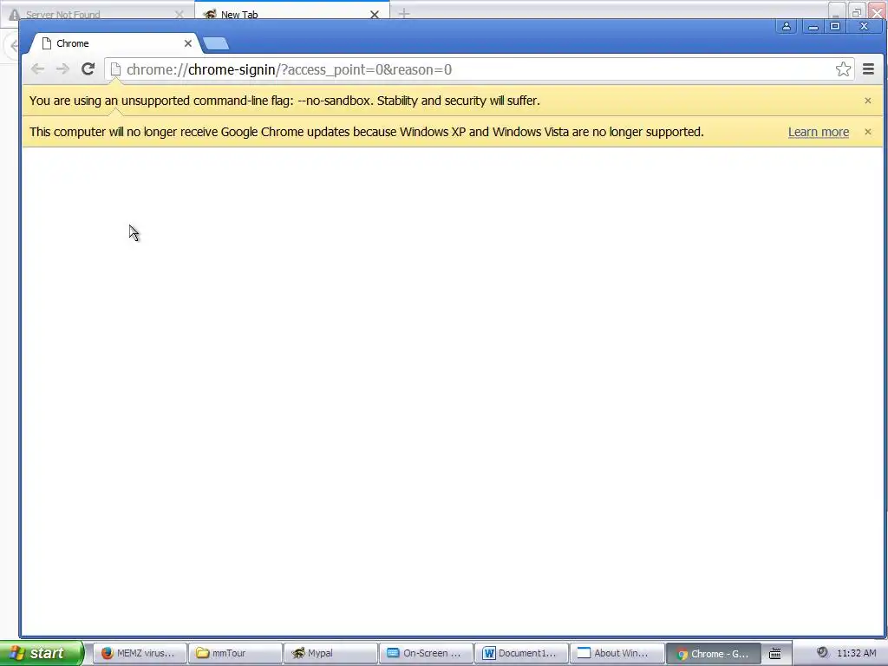The width and height of the screenshot is (888, 666).
Task: Click the keyboard icon in taskbar
Action: (x=775, y=654)
